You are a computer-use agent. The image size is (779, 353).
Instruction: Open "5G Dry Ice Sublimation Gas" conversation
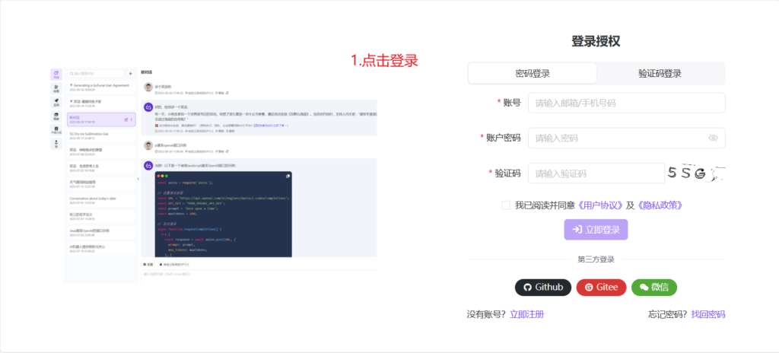click(x=101, y=135)
